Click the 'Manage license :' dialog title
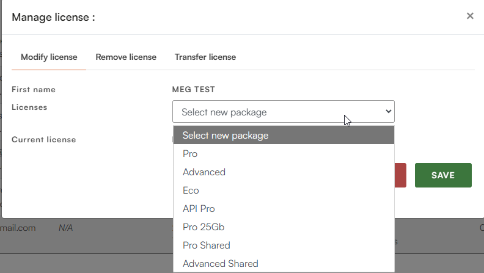The image size is (484, 273). [x=53, y=17]
